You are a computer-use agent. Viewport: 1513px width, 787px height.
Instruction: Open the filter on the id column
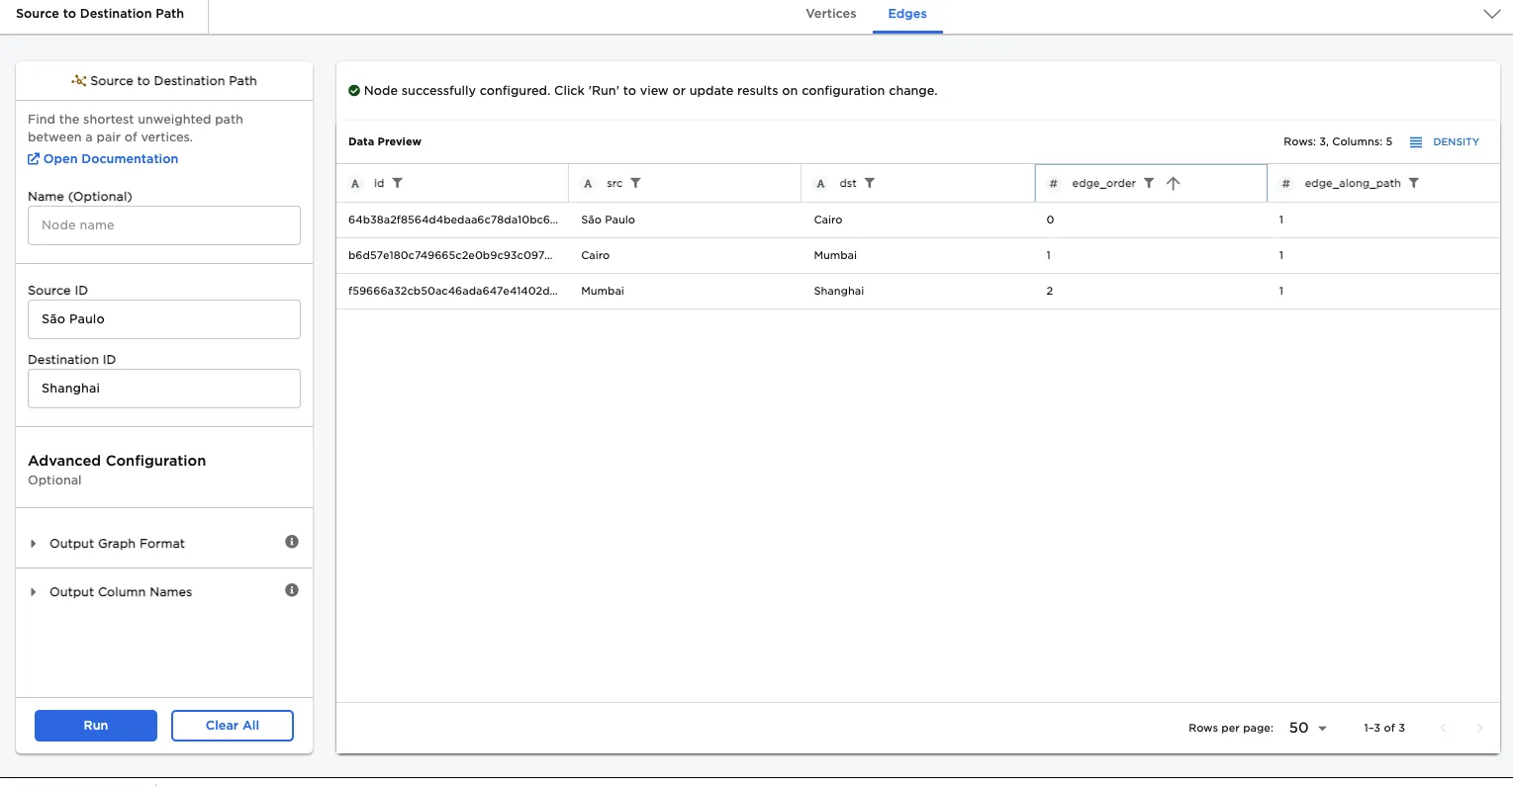397,183
